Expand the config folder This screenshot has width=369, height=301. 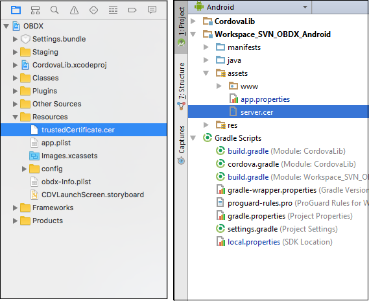pos(24,169)
